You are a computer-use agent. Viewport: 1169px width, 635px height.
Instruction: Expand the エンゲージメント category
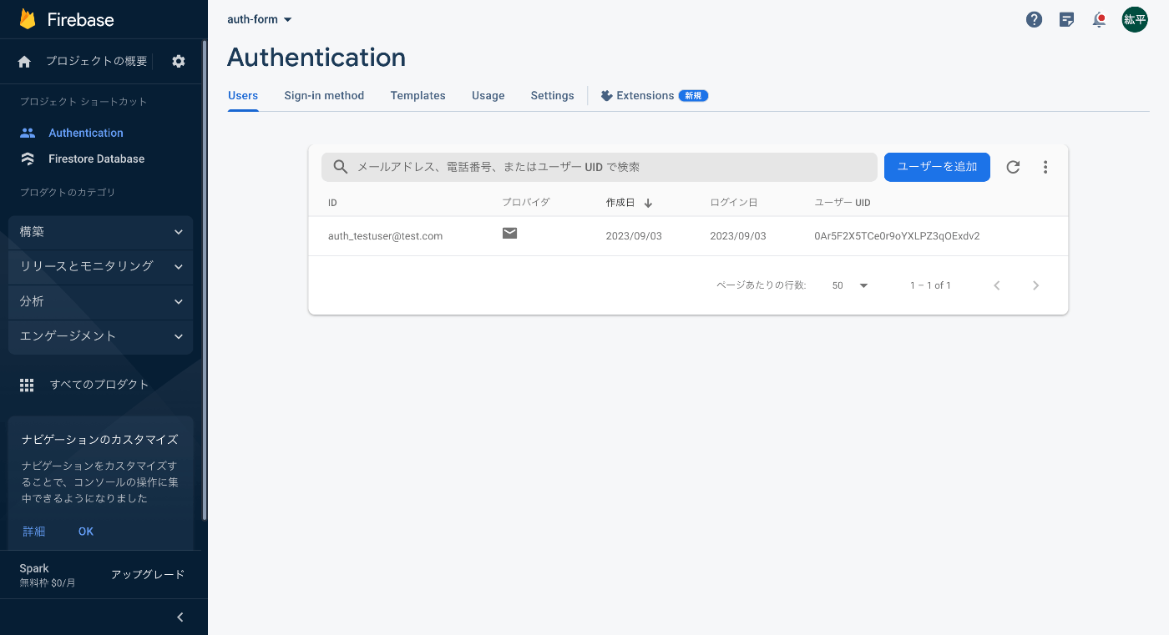pyautogui.click(x=101, y=336)
